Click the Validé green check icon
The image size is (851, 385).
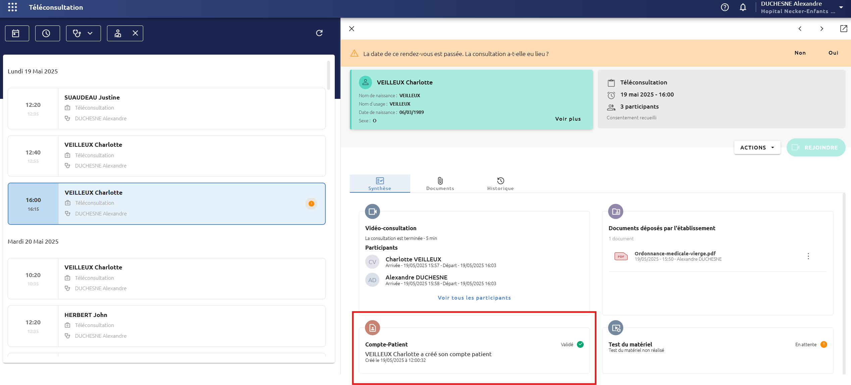click(580, 344)
